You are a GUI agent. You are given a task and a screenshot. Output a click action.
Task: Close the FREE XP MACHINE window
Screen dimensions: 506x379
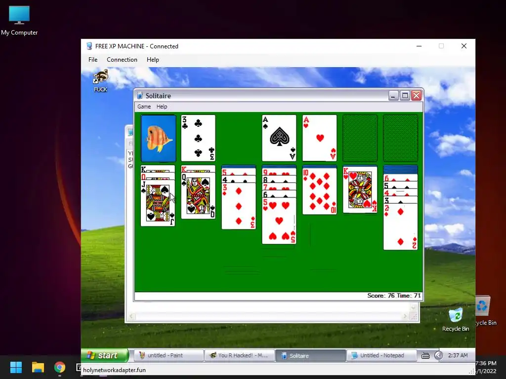point(464,46)
